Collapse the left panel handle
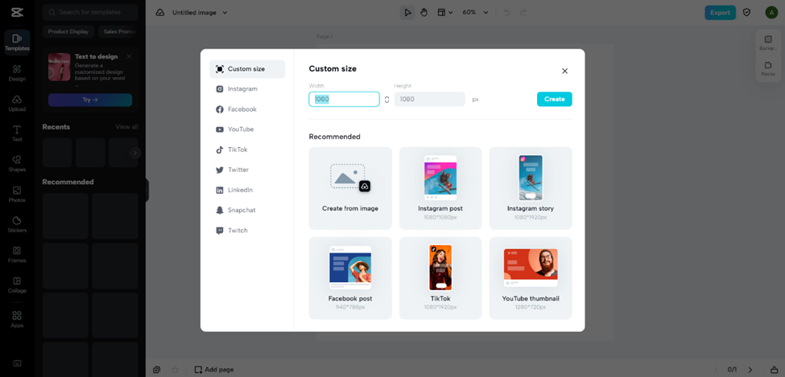Image resolution: width=785 pixels, height=377 pixels. click(x=147, y=190)
